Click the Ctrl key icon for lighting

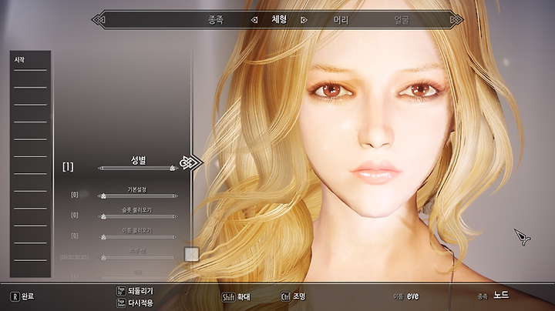pyautogui.click(x=285, y=296)
